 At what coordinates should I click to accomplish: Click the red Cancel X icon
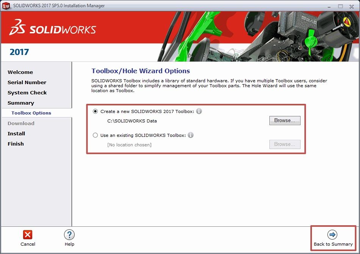point(28,235)
